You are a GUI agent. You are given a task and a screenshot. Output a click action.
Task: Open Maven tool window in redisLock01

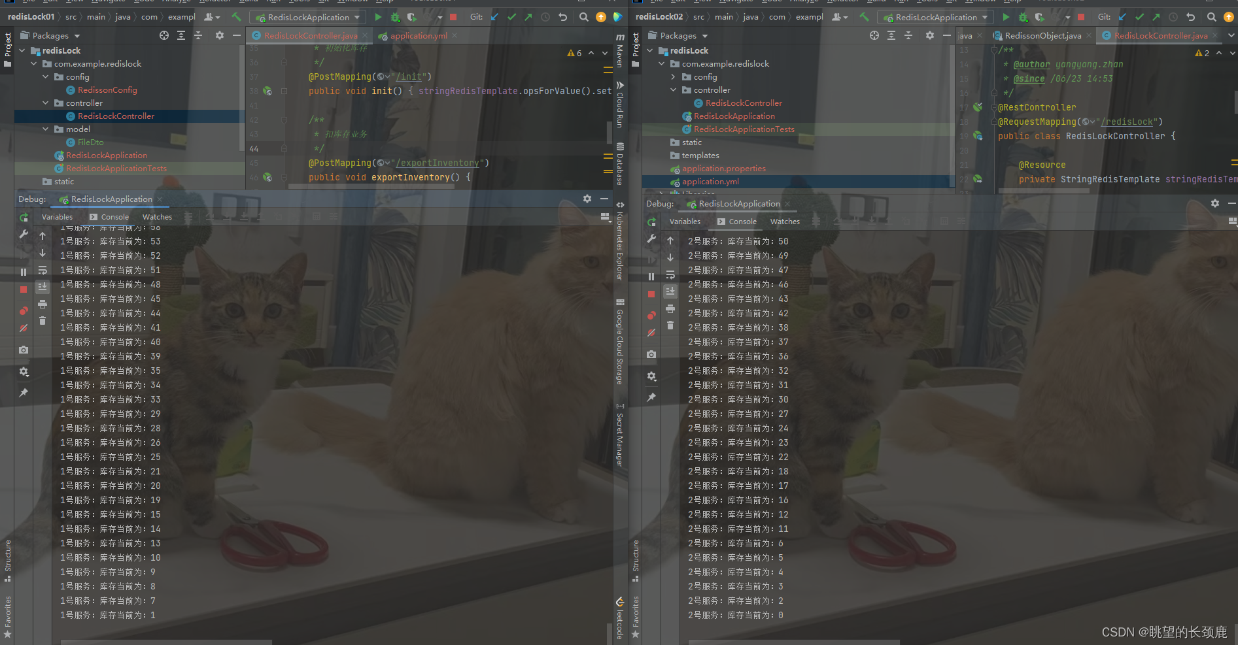[x=619, y=51]
